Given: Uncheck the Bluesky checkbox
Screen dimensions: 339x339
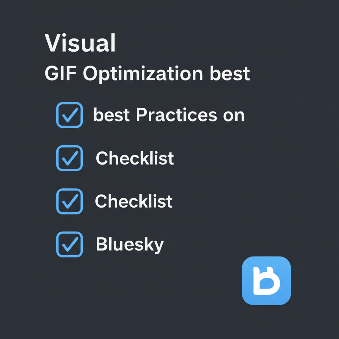Looking at the screenshot, I should point(70,244).
